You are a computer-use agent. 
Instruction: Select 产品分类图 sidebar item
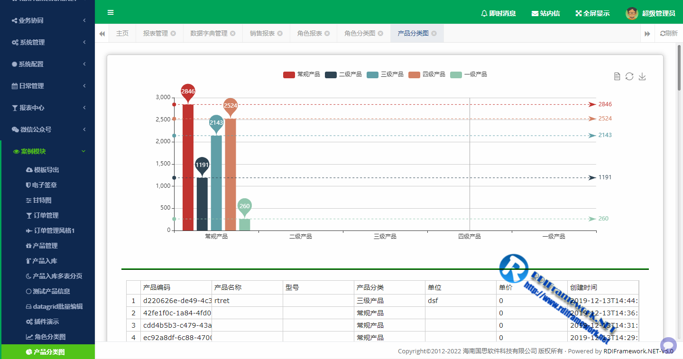[x=47, y=352]
